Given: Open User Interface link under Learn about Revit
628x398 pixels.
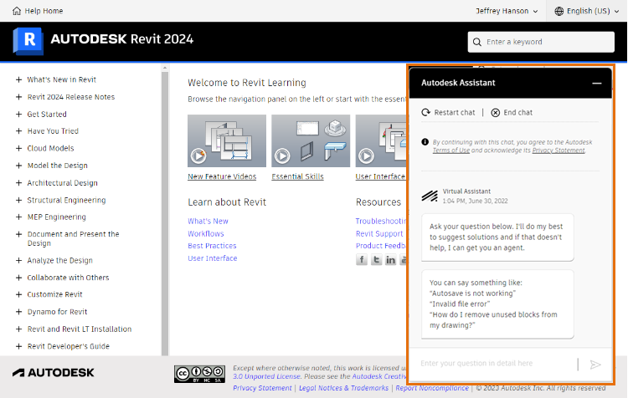Looking at the screenshot, I should [213, 258].
